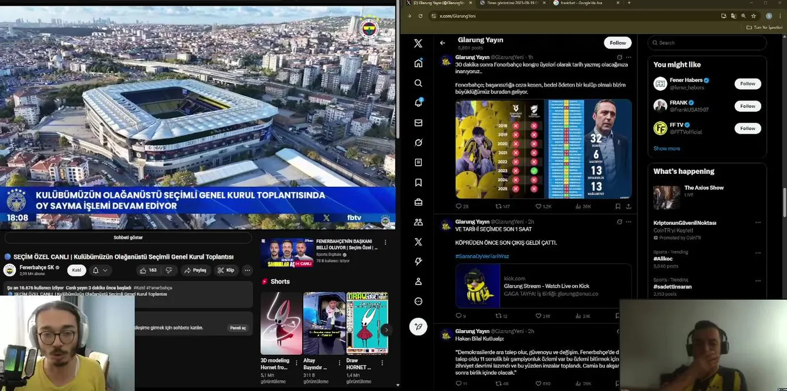This screenshot has height=391, width=787.
Task: Open menu for #Alikoc trend
Action: coord(758,253)
